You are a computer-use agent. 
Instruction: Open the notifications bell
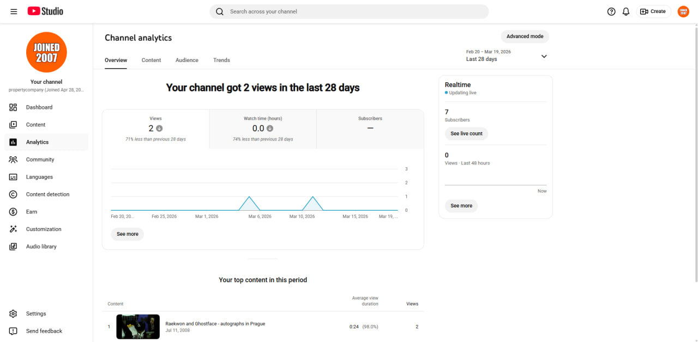[626, 11]
